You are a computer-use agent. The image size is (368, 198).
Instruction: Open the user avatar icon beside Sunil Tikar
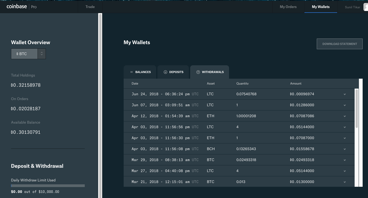point(366,7)
